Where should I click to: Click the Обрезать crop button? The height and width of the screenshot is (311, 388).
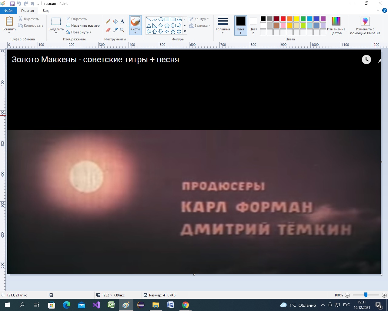tap(76, 19)
